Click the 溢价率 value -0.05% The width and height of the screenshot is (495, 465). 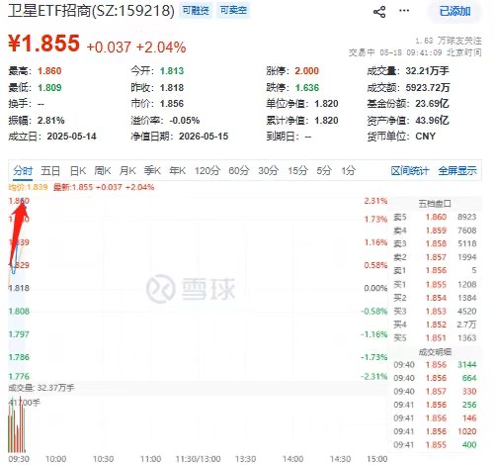(185, 121)
